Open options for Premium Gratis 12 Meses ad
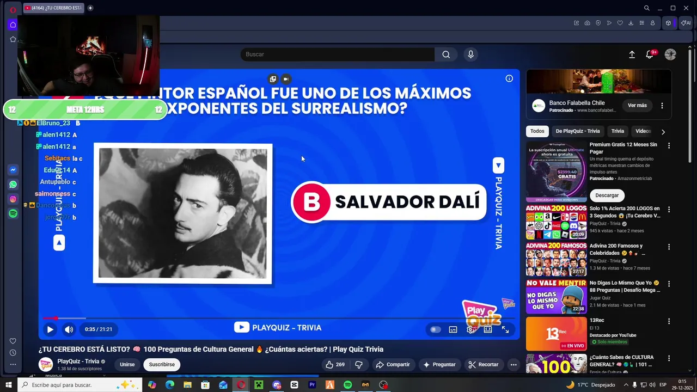 (x=669, y=145)
